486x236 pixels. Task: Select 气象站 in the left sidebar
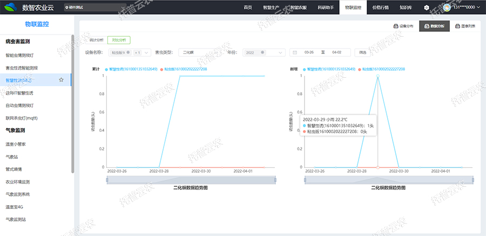12,157
